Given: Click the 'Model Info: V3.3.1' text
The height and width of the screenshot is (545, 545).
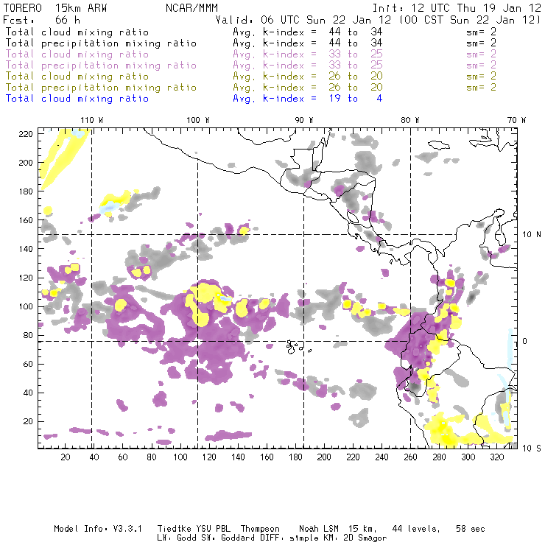Looking at the screenshot, I should pyautogui.click(x=98, y=529).
